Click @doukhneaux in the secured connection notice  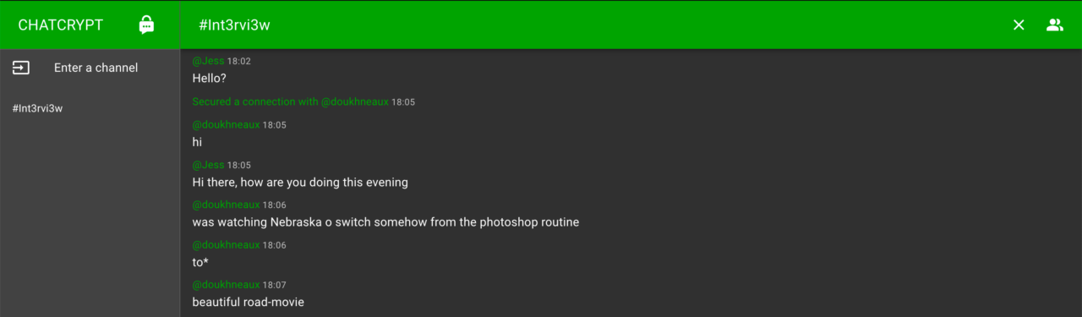click(x=354, y=101)
